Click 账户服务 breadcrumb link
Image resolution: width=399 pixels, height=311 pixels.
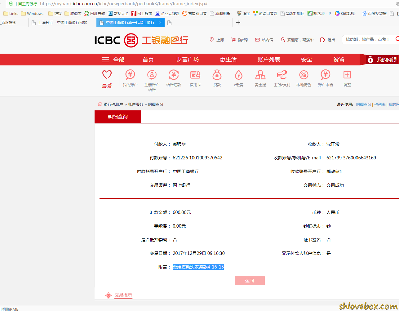[136, 104]
